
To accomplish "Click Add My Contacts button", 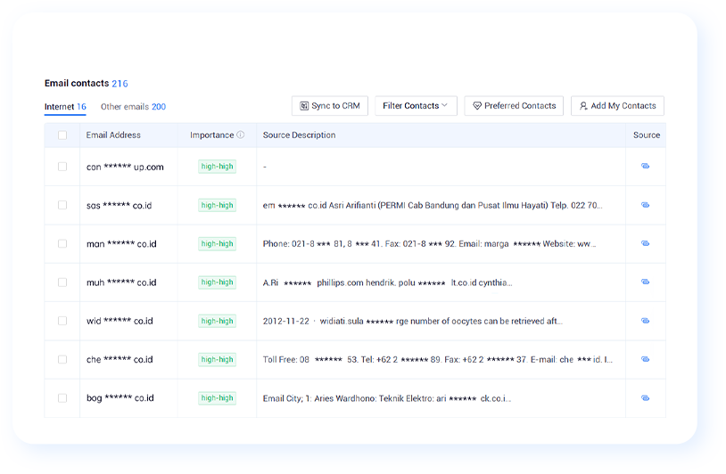I will (x=618, y=106).
